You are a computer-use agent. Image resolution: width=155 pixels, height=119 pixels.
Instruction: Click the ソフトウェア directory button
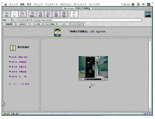click(x=77, y=24)
